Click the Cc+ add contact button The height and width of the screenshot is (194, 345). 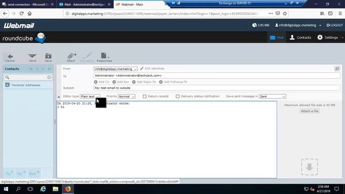(x=21, y=174)
